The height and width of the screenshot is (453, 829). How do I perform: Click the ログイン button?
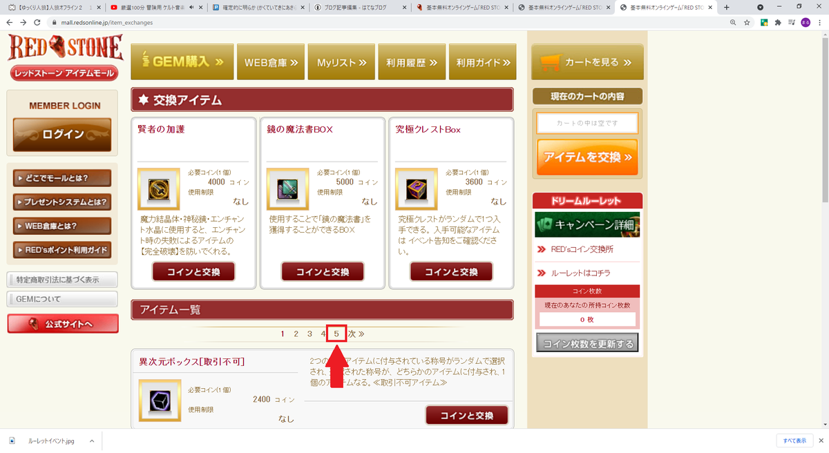click(63, 135)
